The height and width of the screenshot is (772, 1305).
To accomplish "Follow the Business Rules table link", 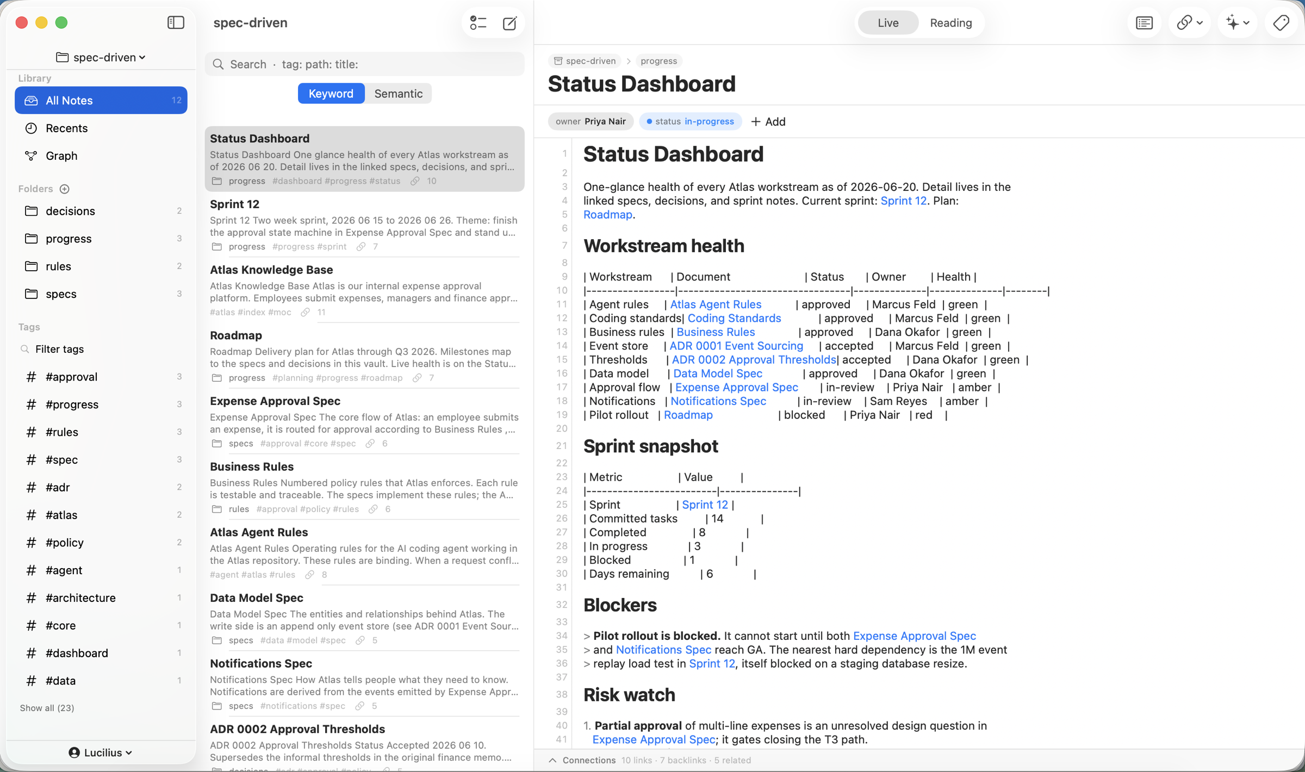I will point(716,332).
